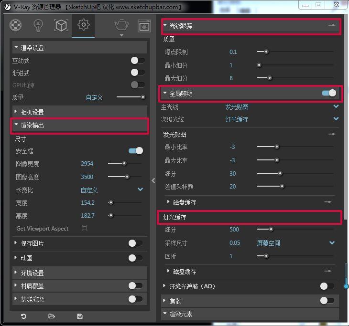Viewport: 349px width, 326px height.
Task: Adjust the 质量 preset slider
Action: point(131,97)
